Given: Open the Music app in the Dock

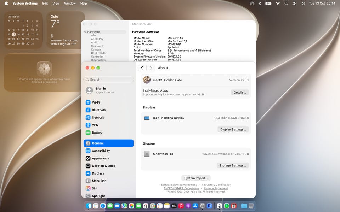Looking at the screenshot, I should pos(181,206).
